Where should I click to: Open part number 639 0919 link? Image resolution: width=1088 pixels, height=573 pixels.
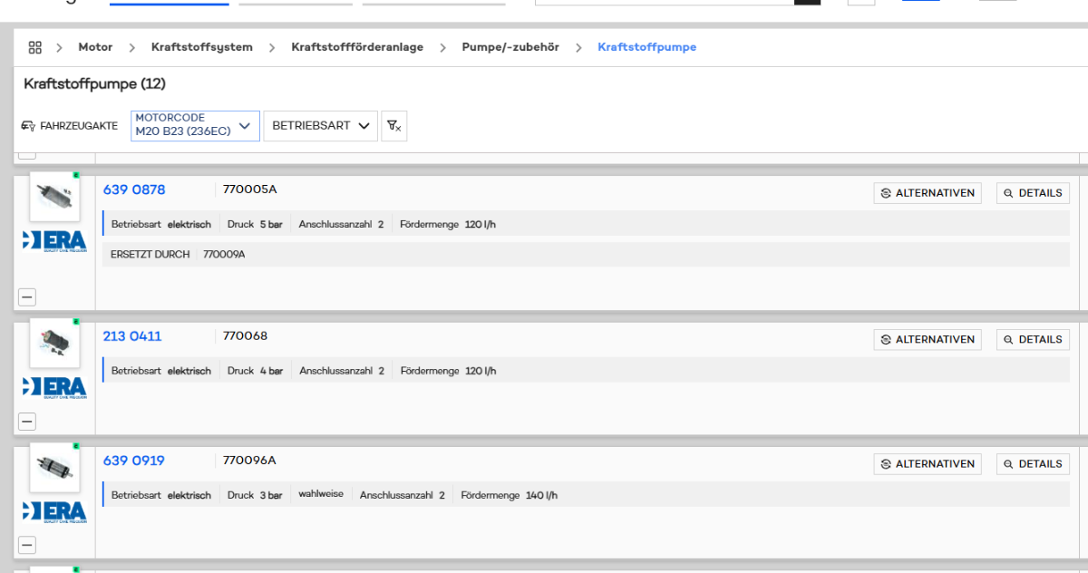point(134,461)
